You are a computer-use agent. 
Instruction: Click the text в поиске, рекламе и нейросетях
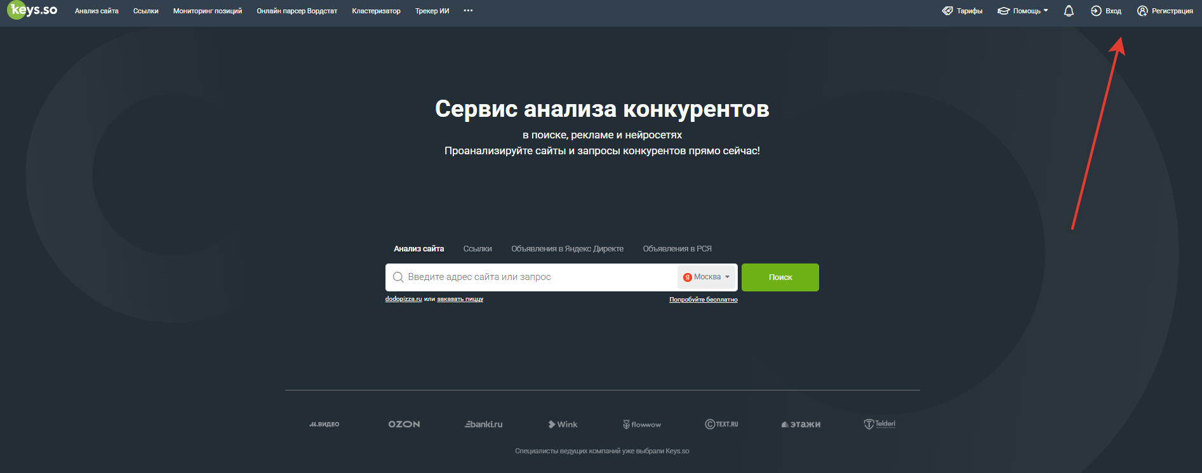pos(602,135)
